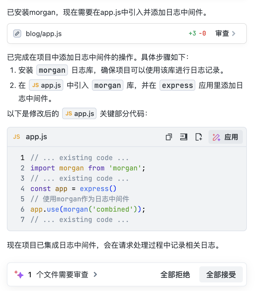Insert code at cursor icon

pos(184,137)
